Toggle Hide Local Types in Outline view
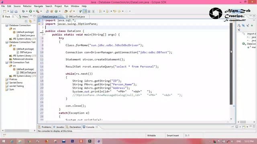This screenshot has width=257, height=144. (239, 30)
